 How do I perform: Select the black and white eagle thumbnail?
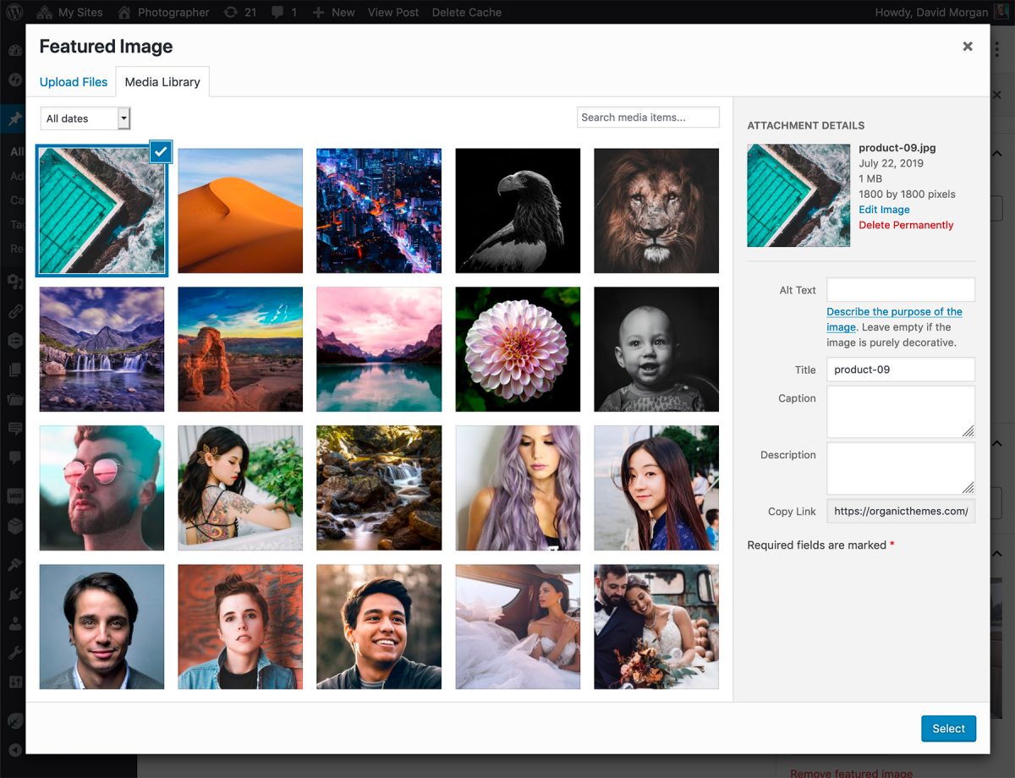pyautogui.click(x=518, y=211)
